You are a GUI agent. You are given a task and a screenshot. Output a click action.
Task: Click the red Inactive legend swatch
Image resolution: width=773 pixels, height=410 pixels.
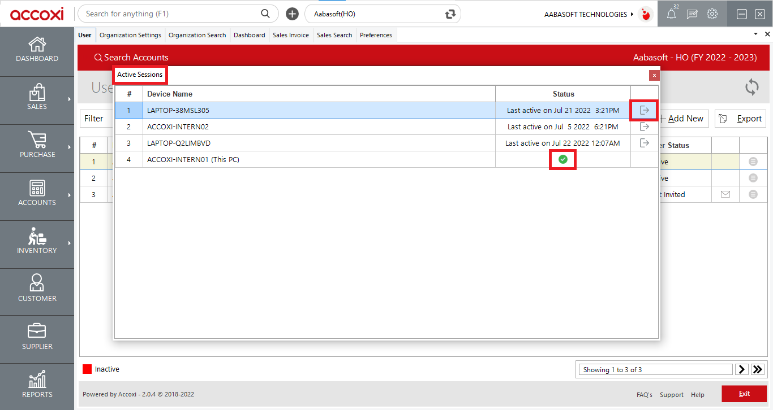coord(87,369)
